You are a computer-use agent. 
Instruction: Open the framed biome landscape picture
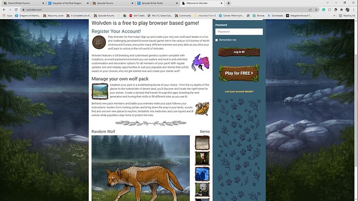tap(100, 91)
